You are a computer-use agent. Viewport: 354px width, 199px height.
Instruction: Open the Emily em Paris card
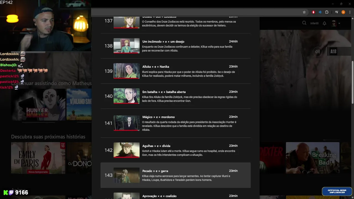coord(38,158)
